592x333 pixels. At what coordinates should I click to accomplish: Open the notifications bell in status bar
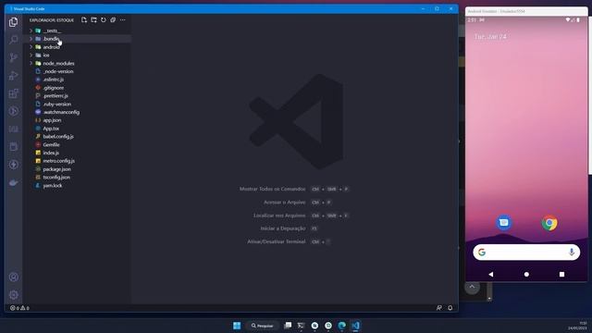(x=450, y=308)
